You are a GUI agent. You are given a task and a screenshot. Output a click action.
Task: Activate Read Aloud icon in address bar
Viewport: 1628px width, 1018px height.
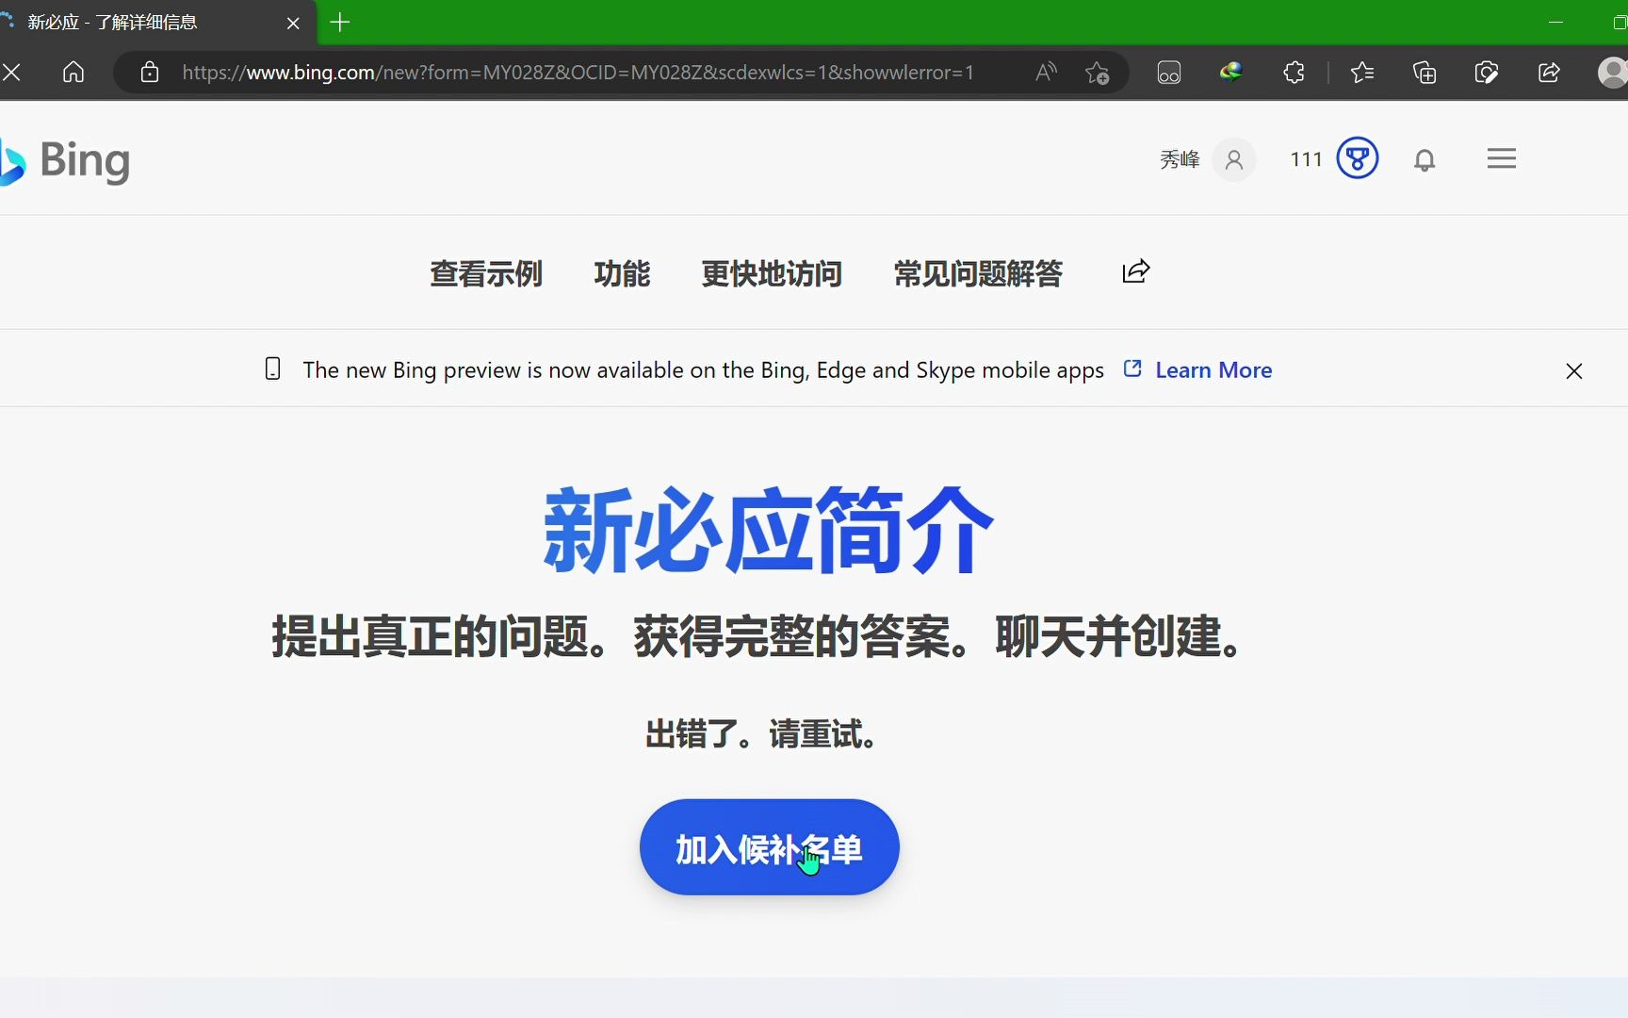tap(1046, 73)
